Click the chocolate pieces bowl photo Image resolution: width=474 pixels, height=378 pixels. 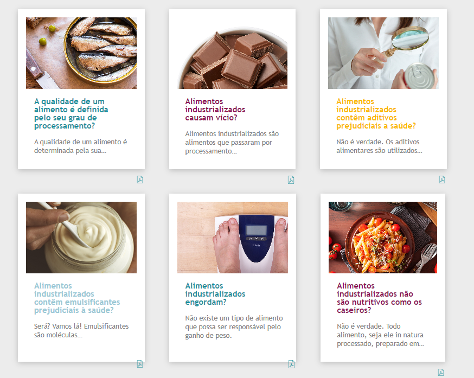pyautogui.click(x=233, y=53)
